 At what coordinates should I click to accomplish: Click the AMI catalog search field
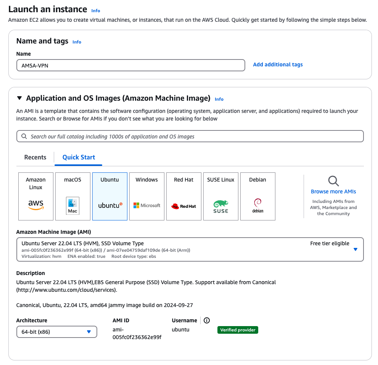point(190,136)
